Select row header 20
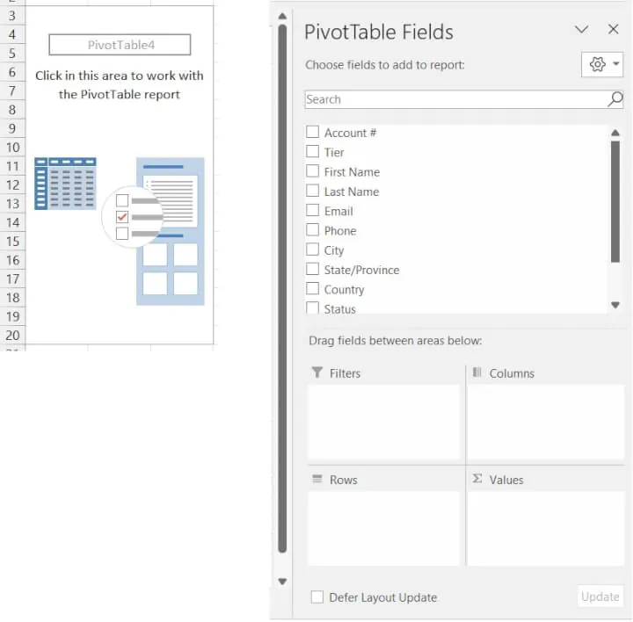This screenshot has width=633, height=622. pyautogui.click(x=12, y=336)
